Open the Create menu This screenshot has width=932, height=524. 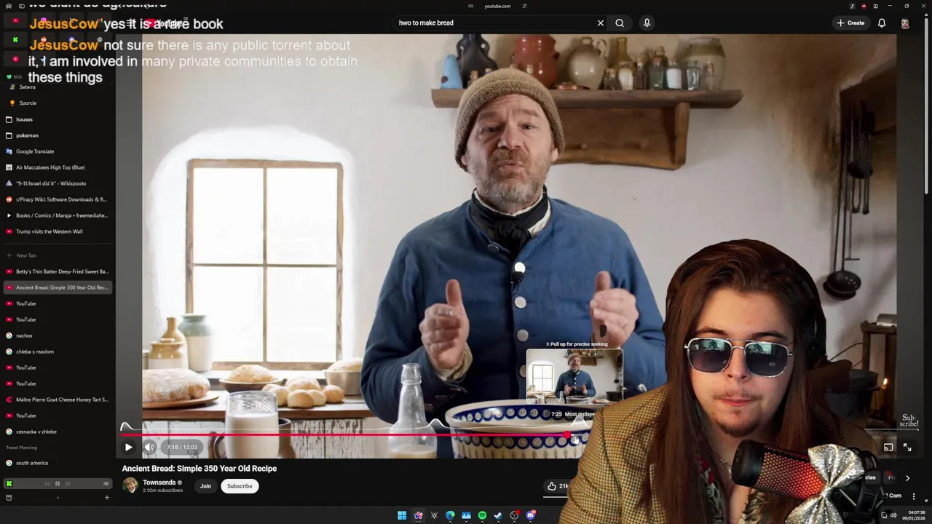tap(850, 23)
